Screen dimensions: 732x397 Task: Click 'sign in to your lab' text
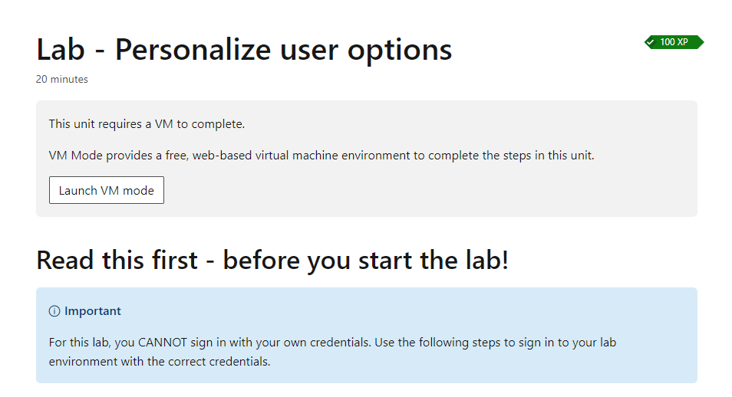551,342
